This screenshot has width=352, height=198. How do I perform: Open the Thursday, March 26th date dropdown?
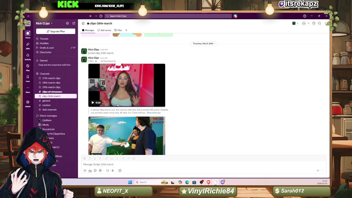[x=204, y=43]
